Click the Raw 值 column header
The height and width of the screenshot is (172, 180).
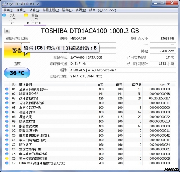pos(157,84)
